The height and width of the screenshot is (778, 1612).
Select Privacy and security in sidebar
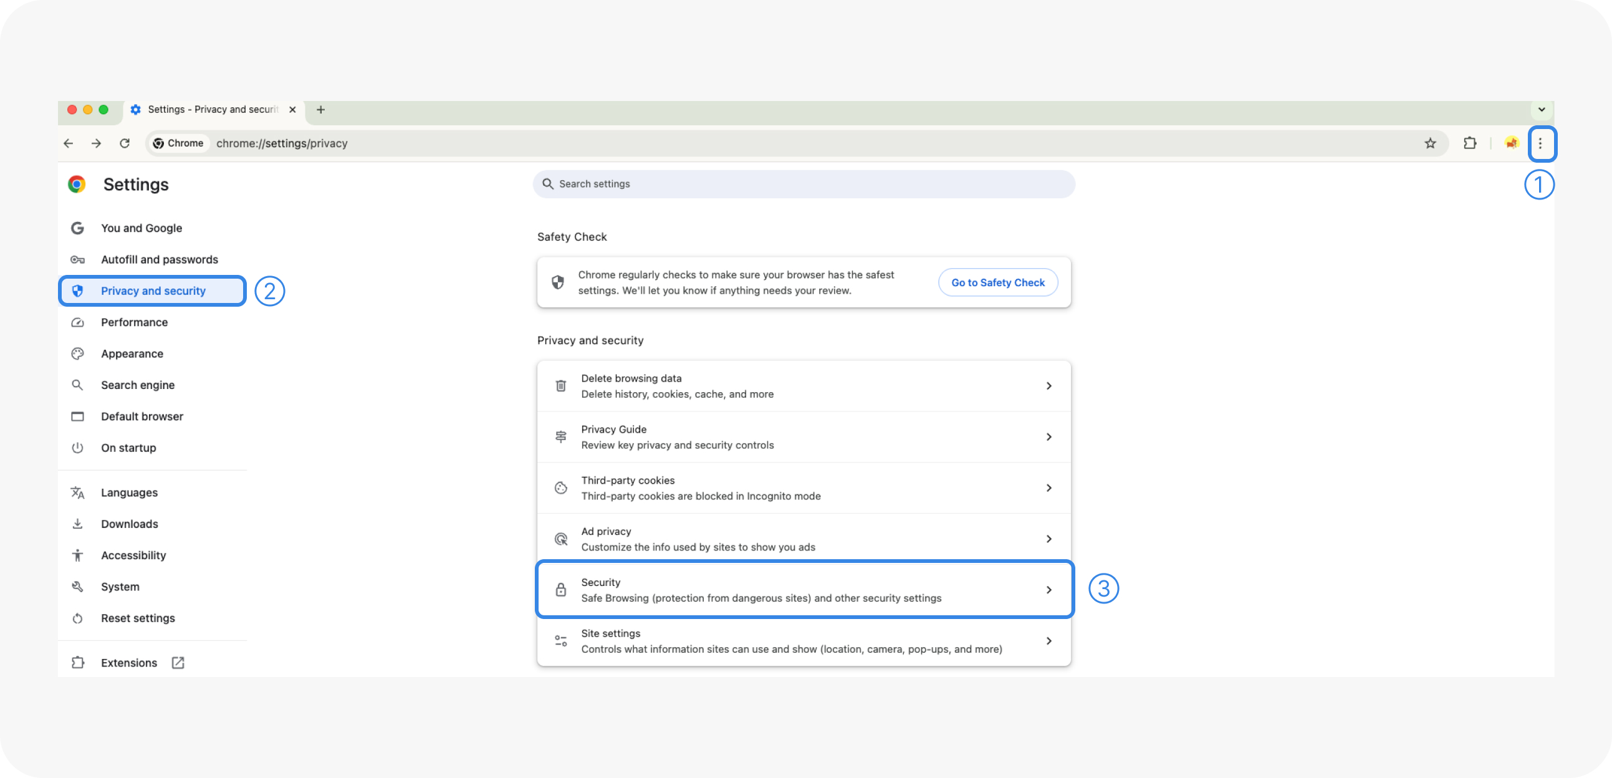tap(153, 291)
